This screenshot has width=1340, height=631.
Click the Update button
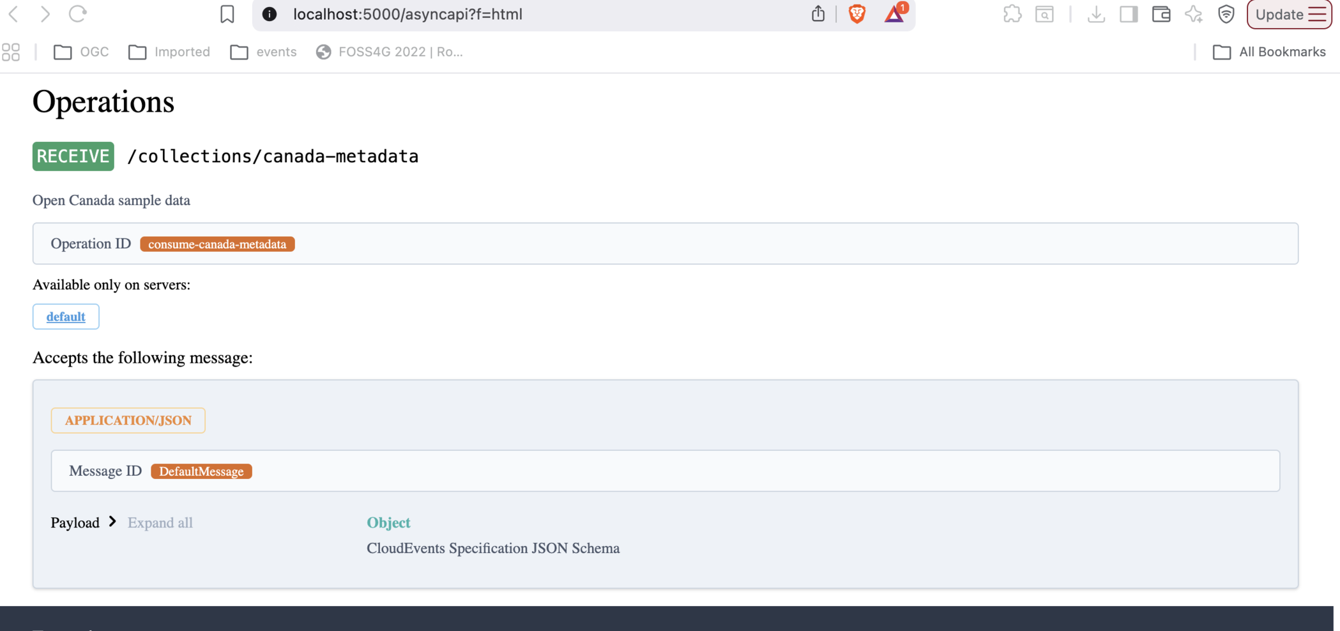tap(1289, 14)
